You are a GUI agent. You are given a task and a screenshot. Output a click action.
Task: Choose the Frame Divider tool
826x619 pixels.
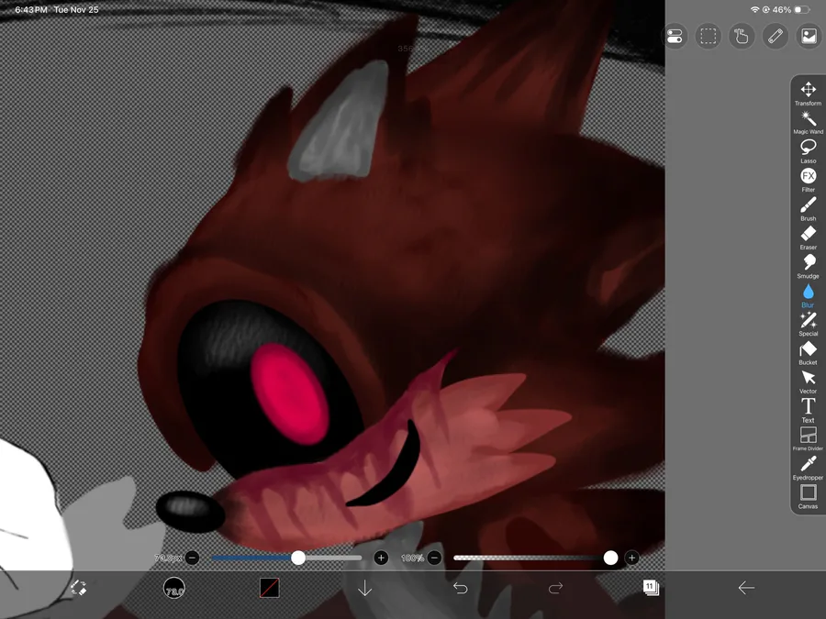[x=808, y=439]
